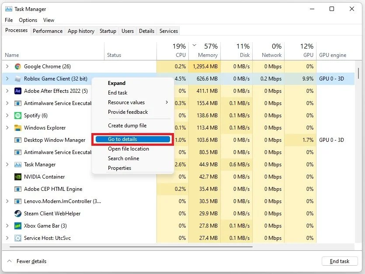Expand the Windows Explorer row arrow
This screenshot has width=365, height=274.
[x=7, y=128]
